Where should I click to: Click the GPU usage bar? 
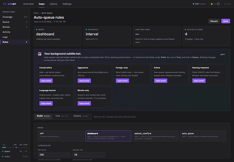tap(15, 147)
